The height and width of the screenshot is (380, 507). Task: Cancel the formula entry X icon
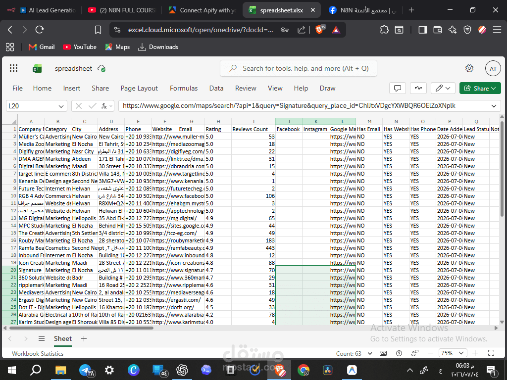(x=79, y=106)
